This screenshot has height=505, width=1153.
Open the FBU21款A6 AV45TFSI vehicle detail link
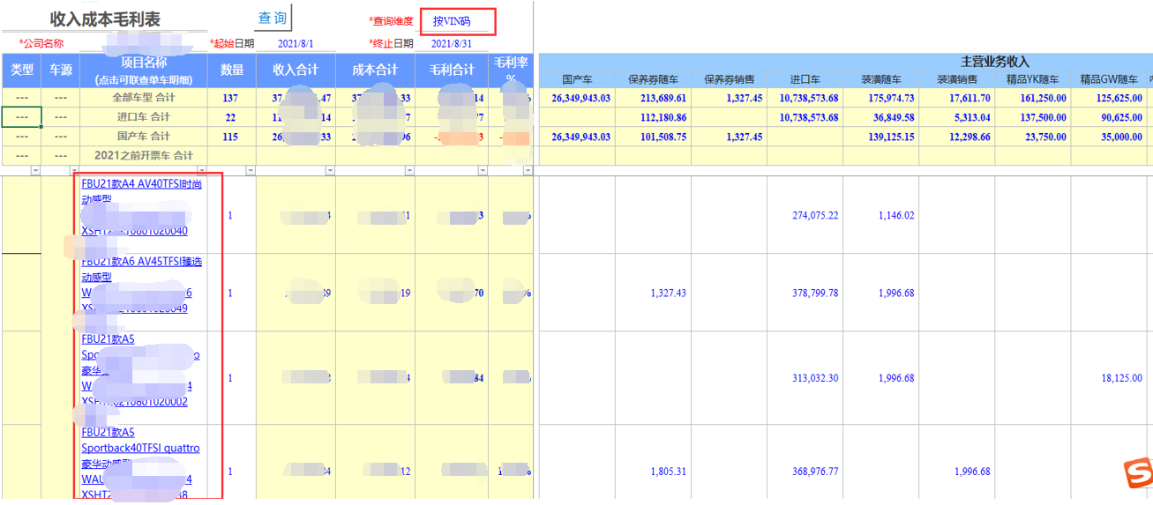point(141,262)
